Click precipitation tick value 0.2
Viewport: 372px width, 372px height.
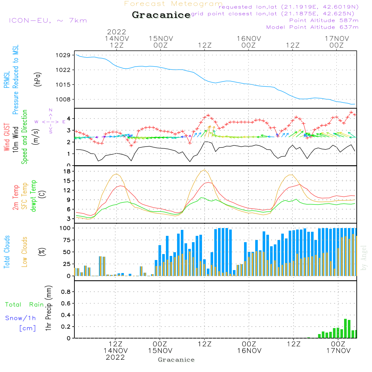click(66, 327)
